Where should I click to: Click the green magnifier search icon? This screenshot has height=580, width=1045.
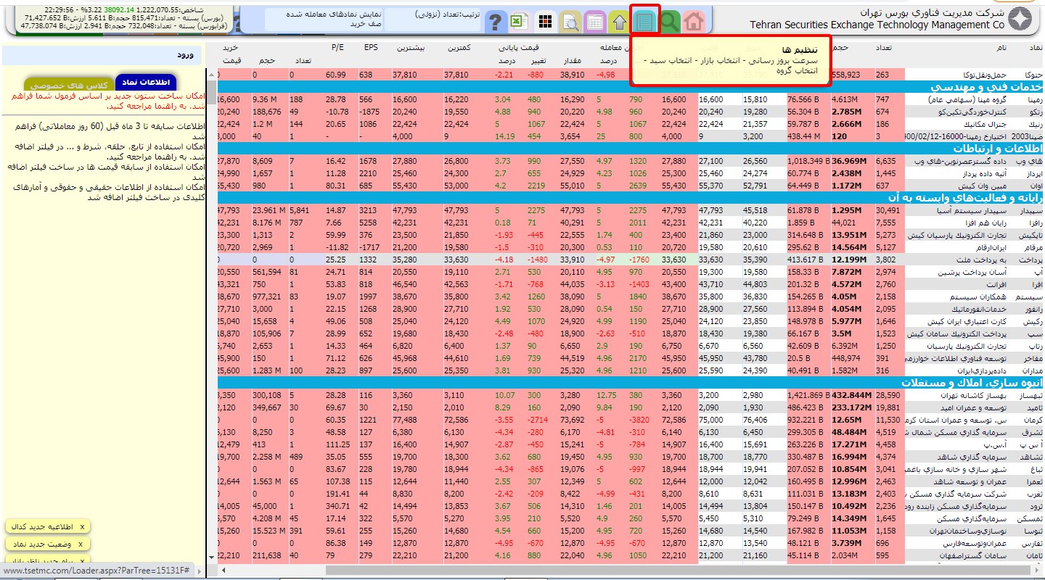[x=669, y=22]
